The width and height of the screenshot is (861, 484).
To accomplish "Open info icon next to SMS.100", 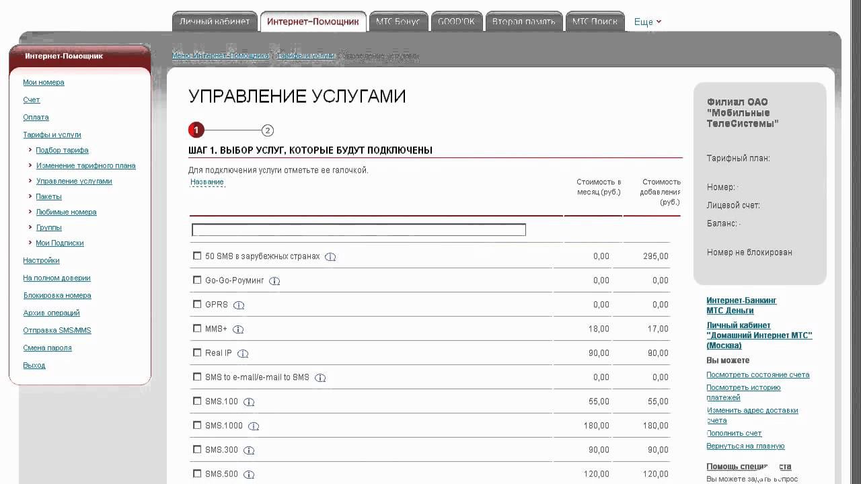I will [249, 402].
